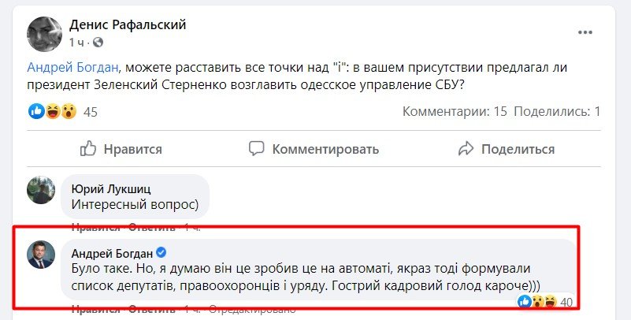Viewport: 631px width, 320px height.
Task: Click the author name Денис Рафальский
Action: pos(128,24)
